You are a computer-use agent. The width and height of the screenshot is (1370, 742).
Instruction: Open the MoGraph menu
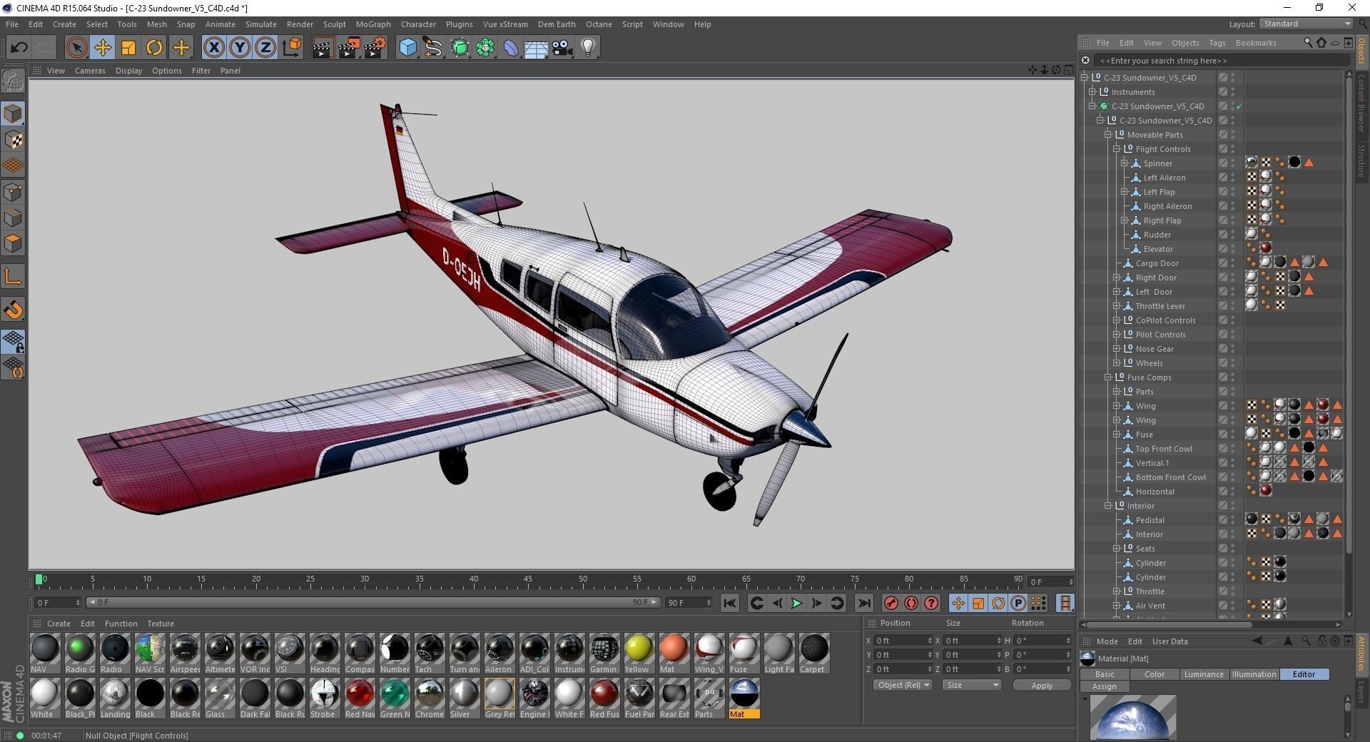click(373, 24)
